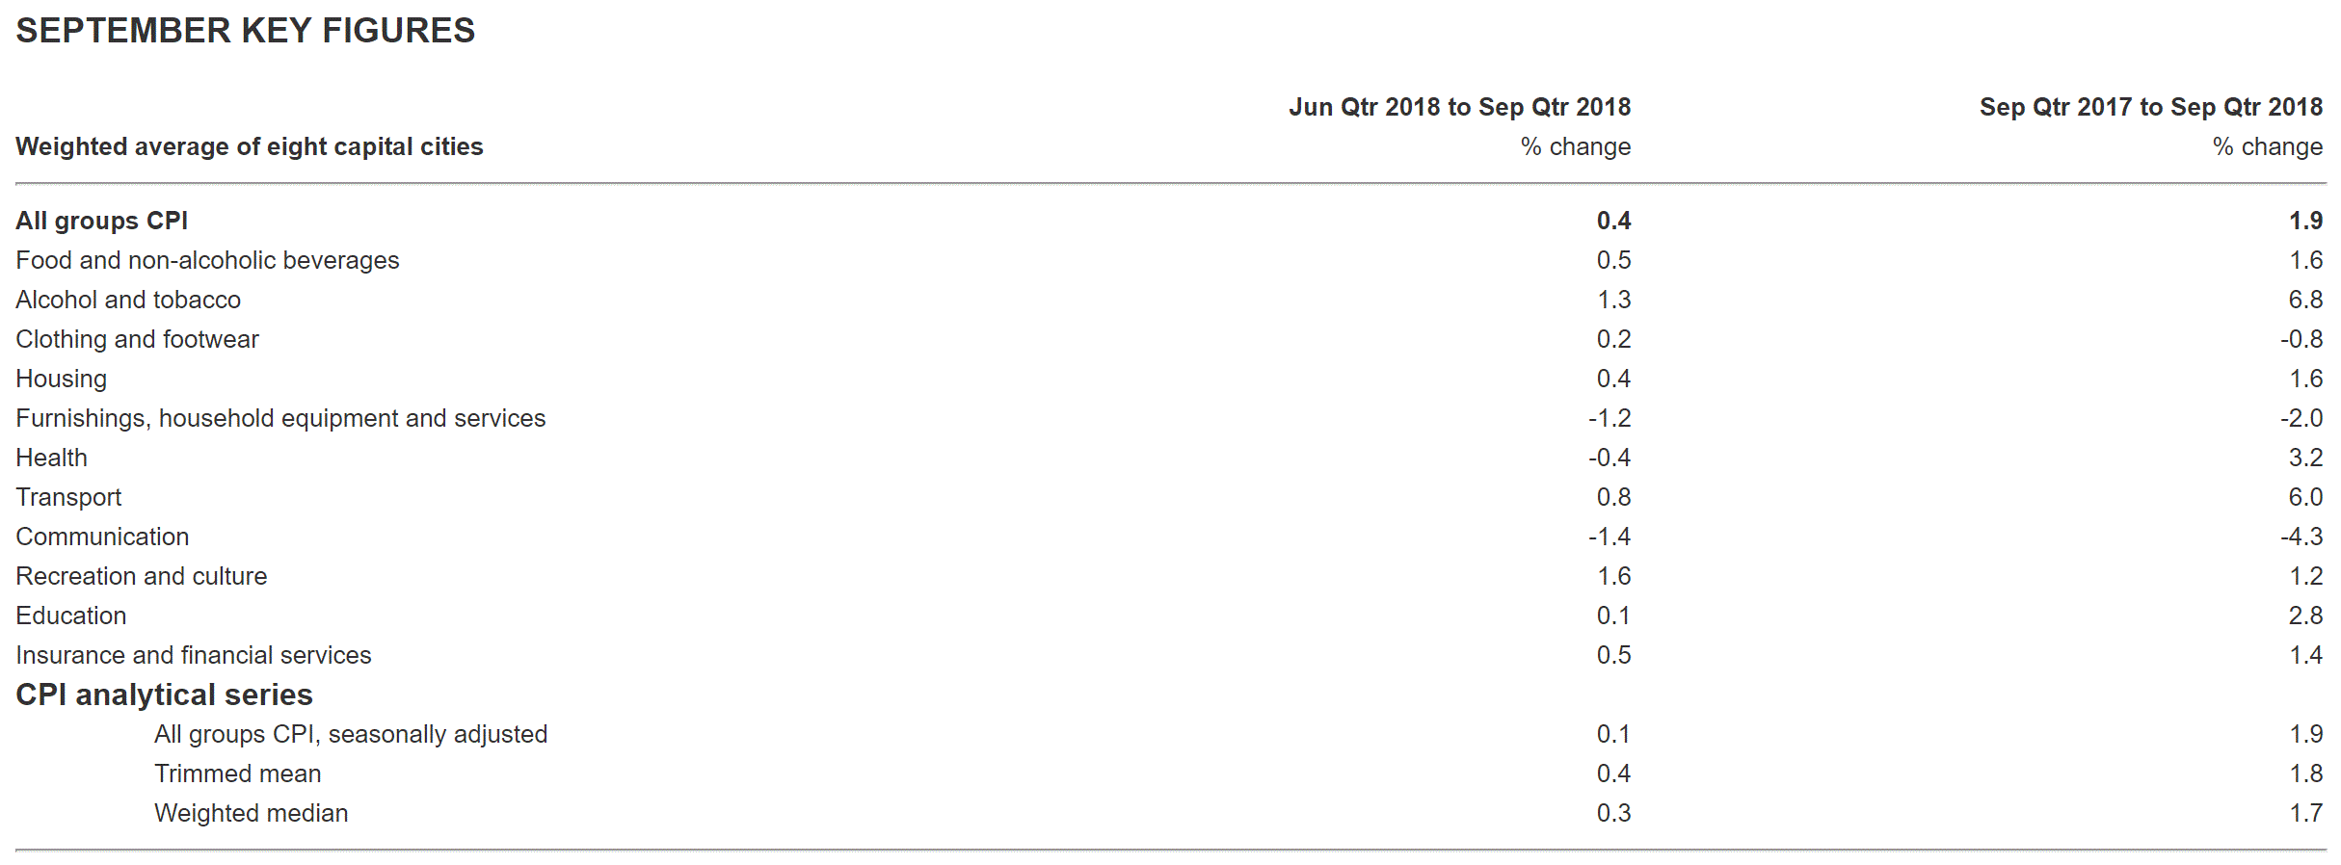Screen dimensions: 2341x865
Task: Select Food and non-alcoholic beverages row label
Action: (207, 260)
